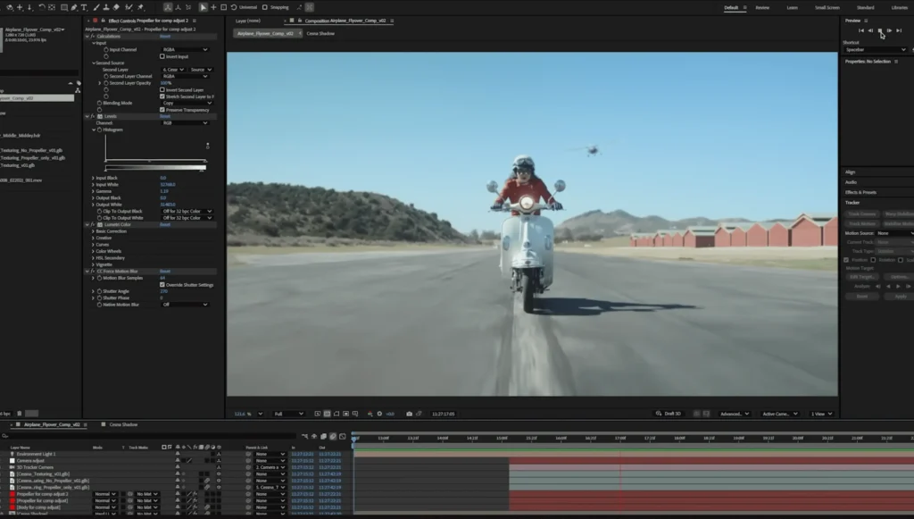The height and width of the screenshot is (519, 914).
Task: Uncheck Preserve Transparency in Calculations
Action: click(x=162, y=109)
